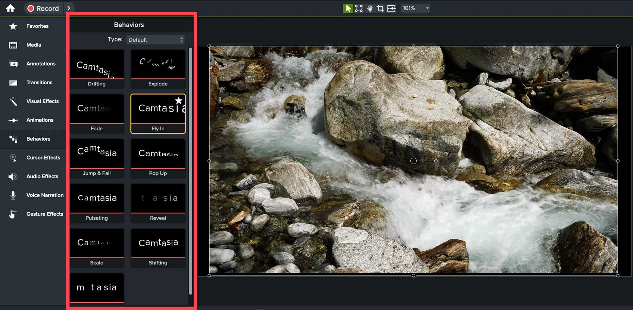633x310 pixels.
Task: Open the Gesture Effects hand icon
Action: point(12,214)
